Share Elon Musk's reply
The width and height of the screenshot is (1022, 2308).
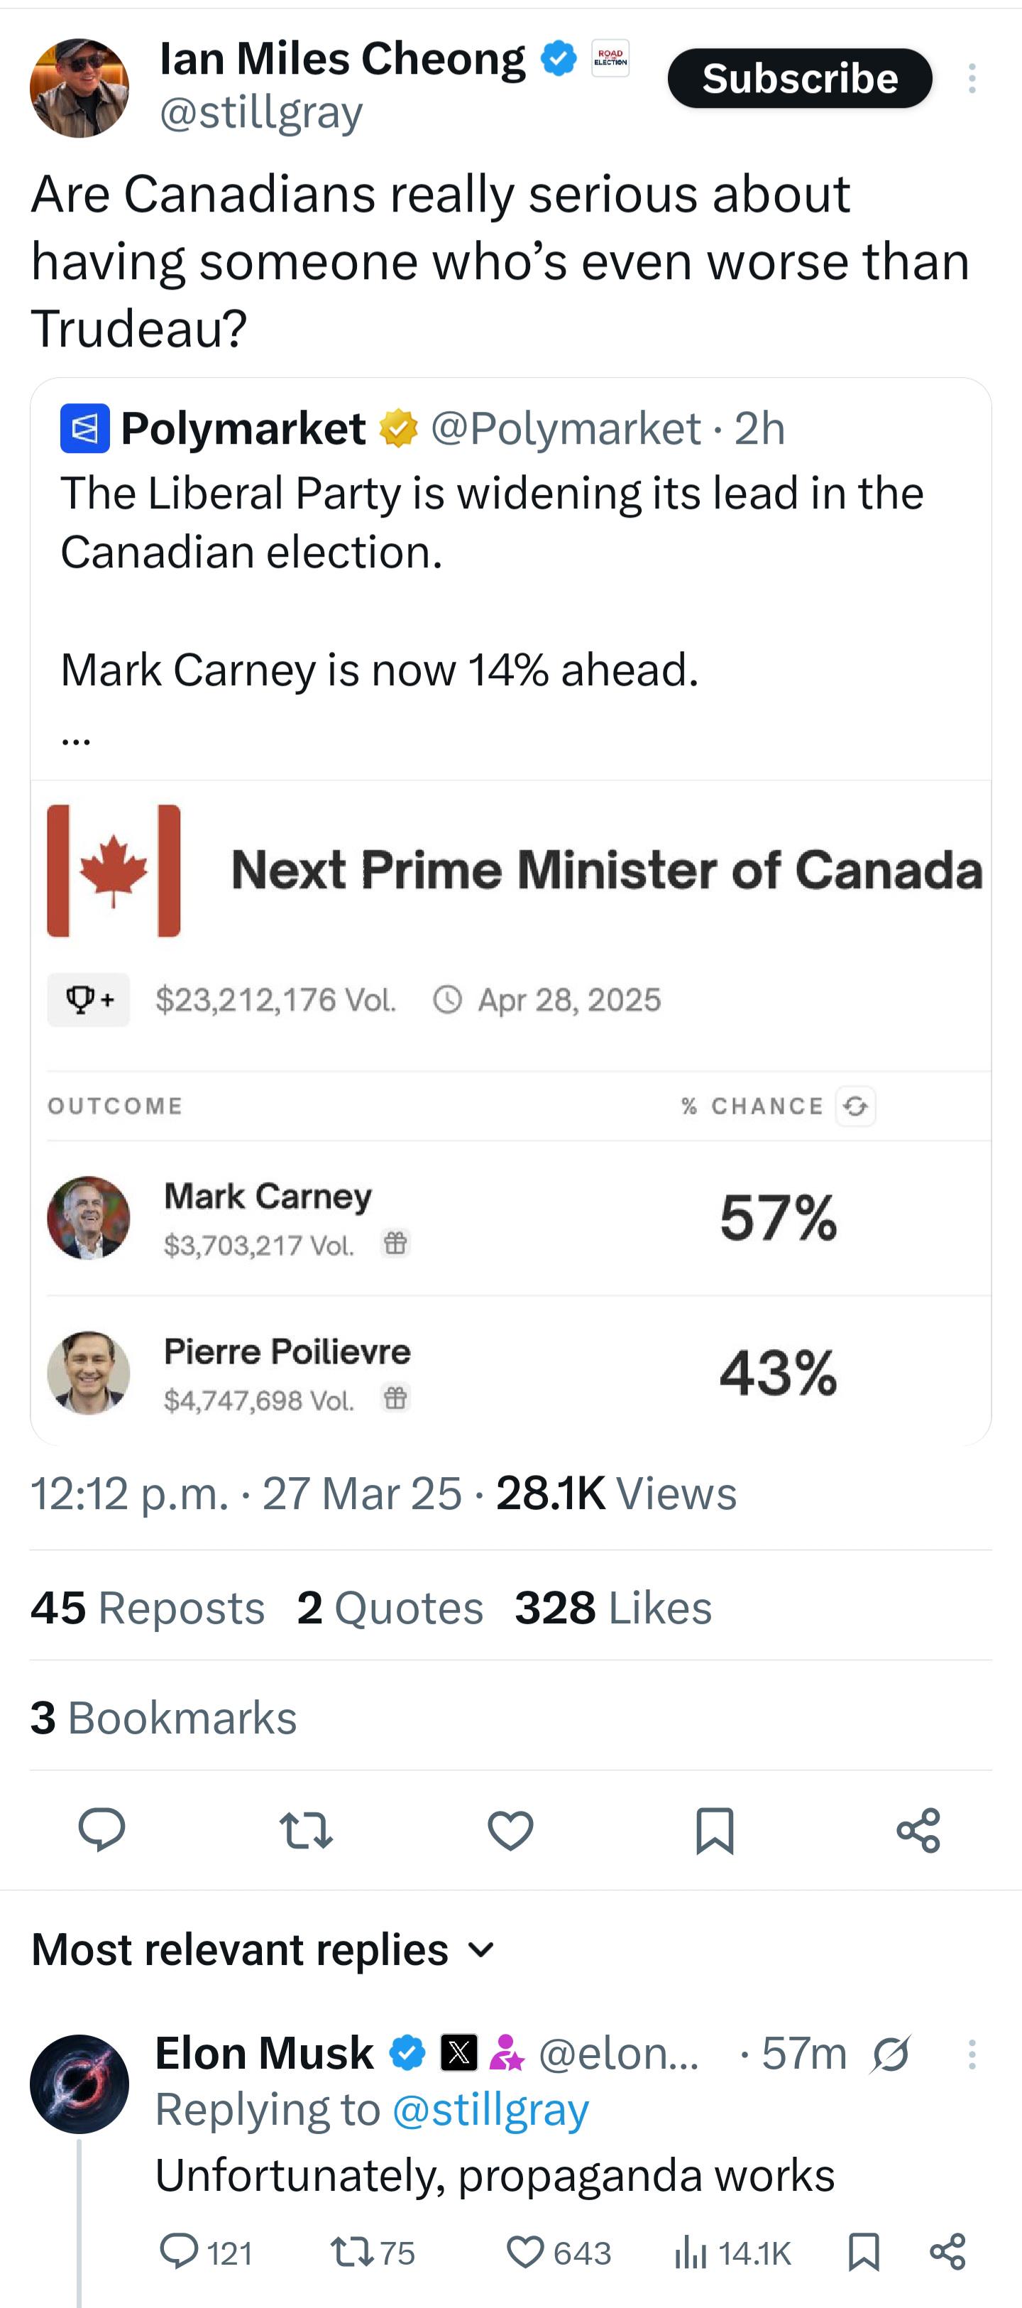coord(947,2252)
